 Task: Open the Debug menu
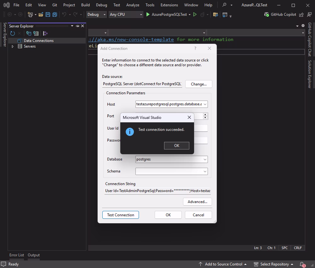pos(101,5)
